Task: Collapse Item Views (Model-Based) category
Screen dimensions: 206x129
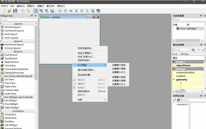Action: coord(1,76)
